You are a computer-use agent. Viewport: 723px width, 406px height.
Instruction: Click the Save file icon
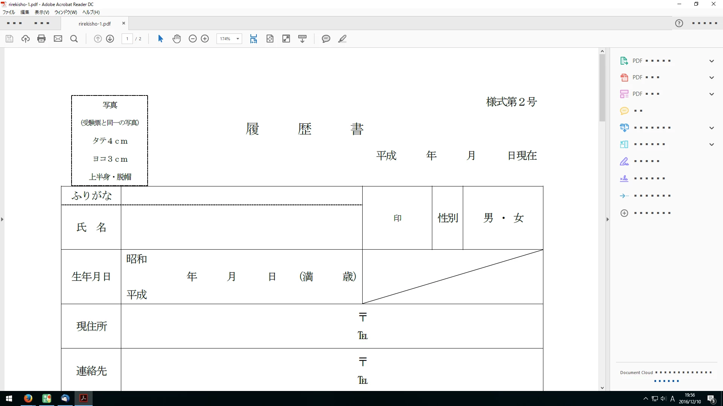pyautogui.click(x=9, y=39)
